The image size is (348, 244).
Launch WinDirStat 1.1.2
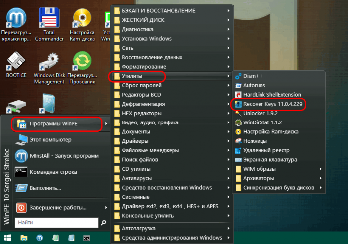pyautogui.click(x=278, y=122)
